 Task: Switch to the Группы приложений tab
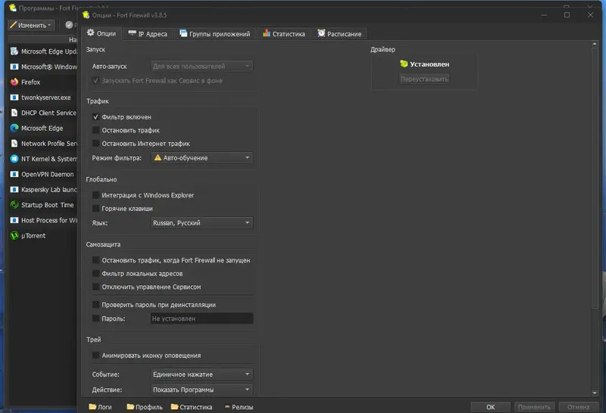point(215,34)
